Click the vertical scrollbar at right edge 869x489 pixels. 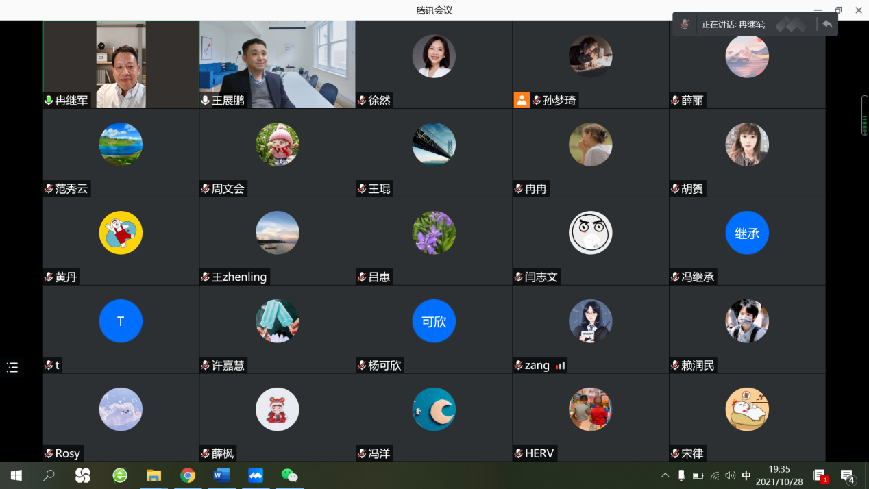[x=865, y=115]
